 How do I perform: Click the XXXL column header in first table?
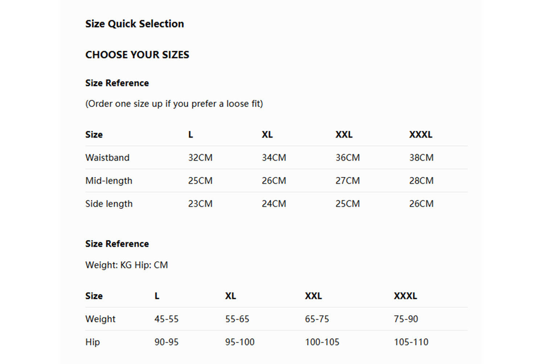pyautogui.click(x=421, y=135)
